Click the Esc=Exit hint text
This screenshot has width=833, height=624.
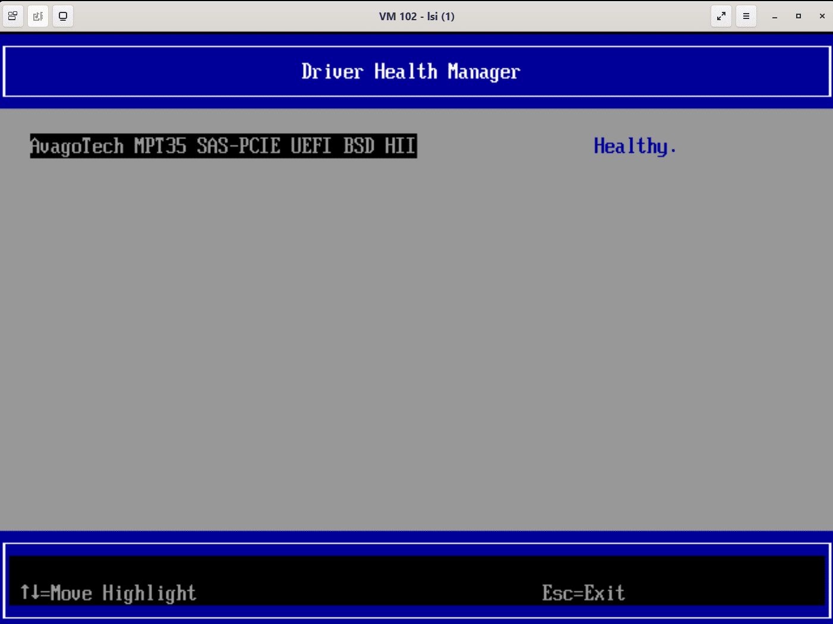583,593
